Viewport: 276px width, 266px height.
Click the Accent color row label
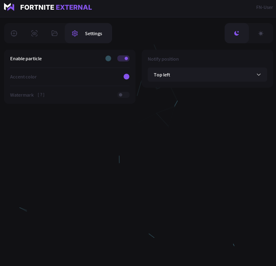click(x=23, y=77)
